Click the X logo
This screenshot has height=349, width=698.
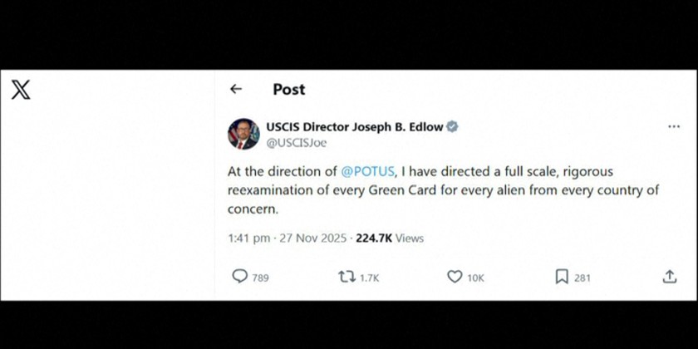pyautogui.click(x=21, y=90)
